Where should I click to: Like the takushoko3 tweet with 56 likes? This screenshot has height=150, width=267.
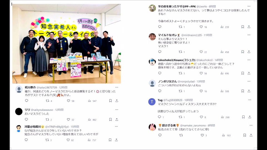pyautogui.click(x=201, y=73)
